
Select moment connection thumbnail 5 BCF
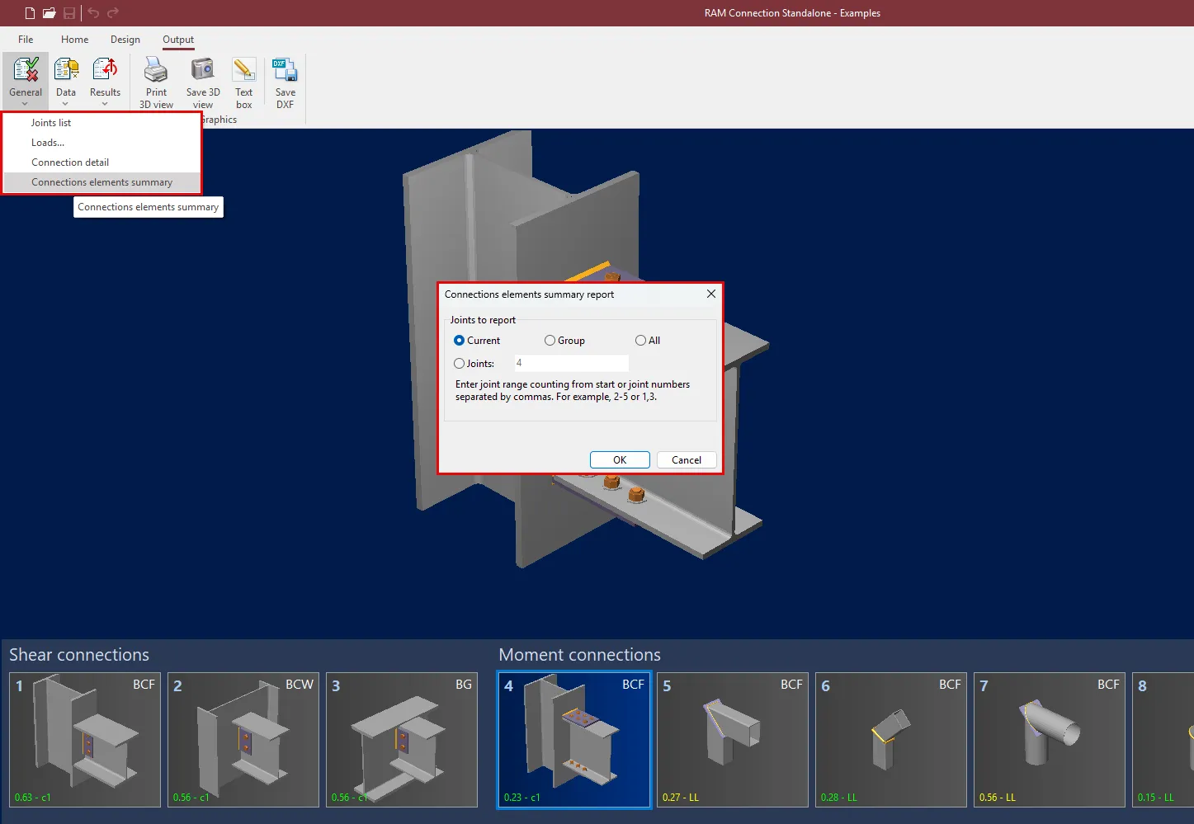(x=733, y=740)
